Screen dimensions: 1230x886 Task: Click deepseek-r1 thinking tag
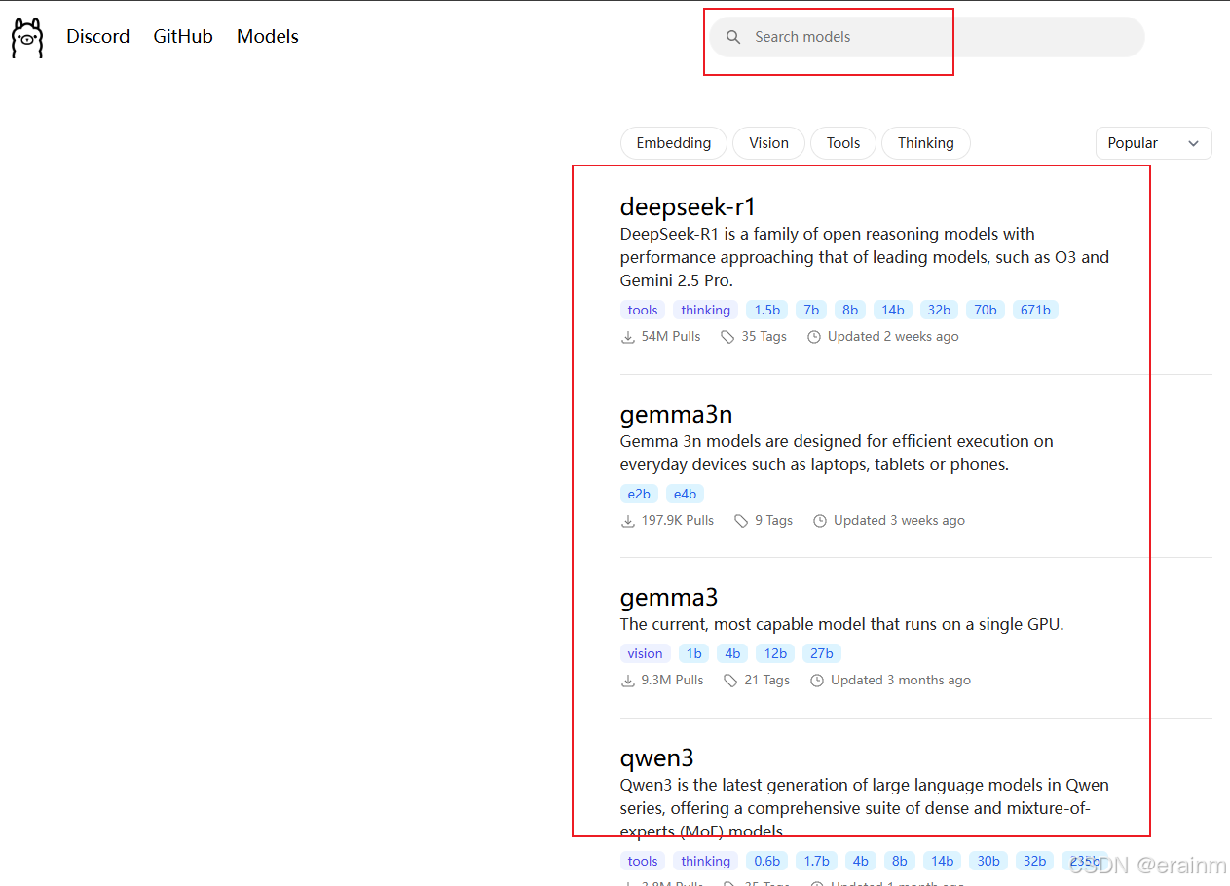coord(705,310)
